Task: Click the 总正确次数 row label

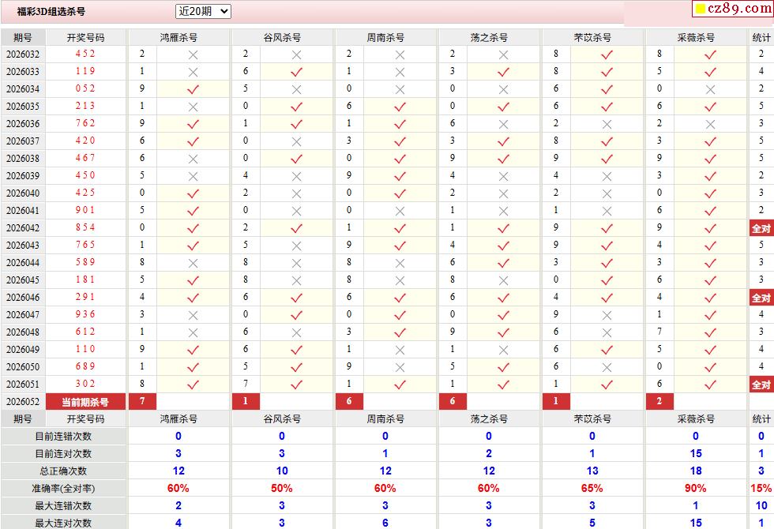Action: (63, 471)
